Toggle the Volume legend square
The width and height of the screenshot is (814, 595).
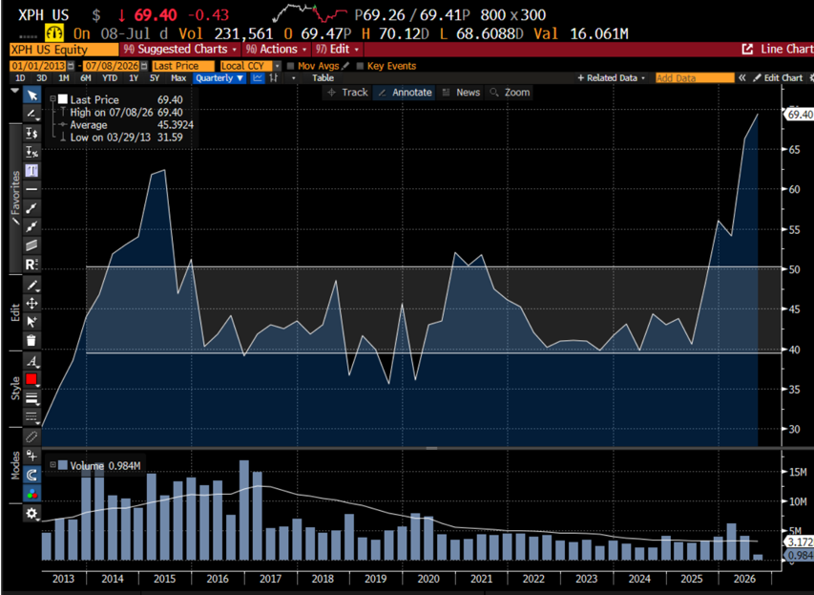pos(63,465)
